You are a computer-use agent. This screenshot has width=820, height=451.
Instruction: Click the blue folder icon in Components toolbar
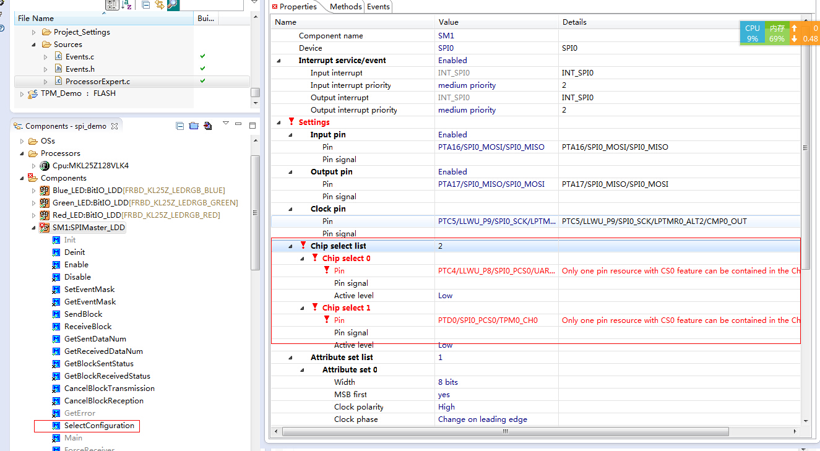pos(194,126)
